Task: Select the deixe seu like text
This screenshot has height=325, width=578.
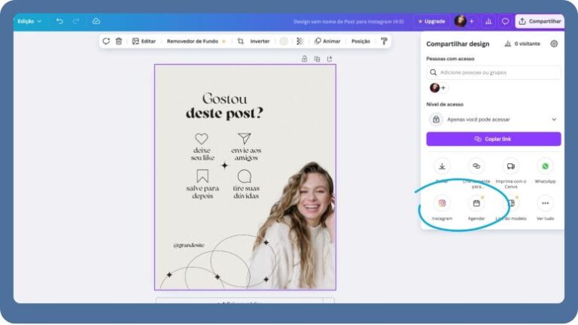Action: point(202,154)
